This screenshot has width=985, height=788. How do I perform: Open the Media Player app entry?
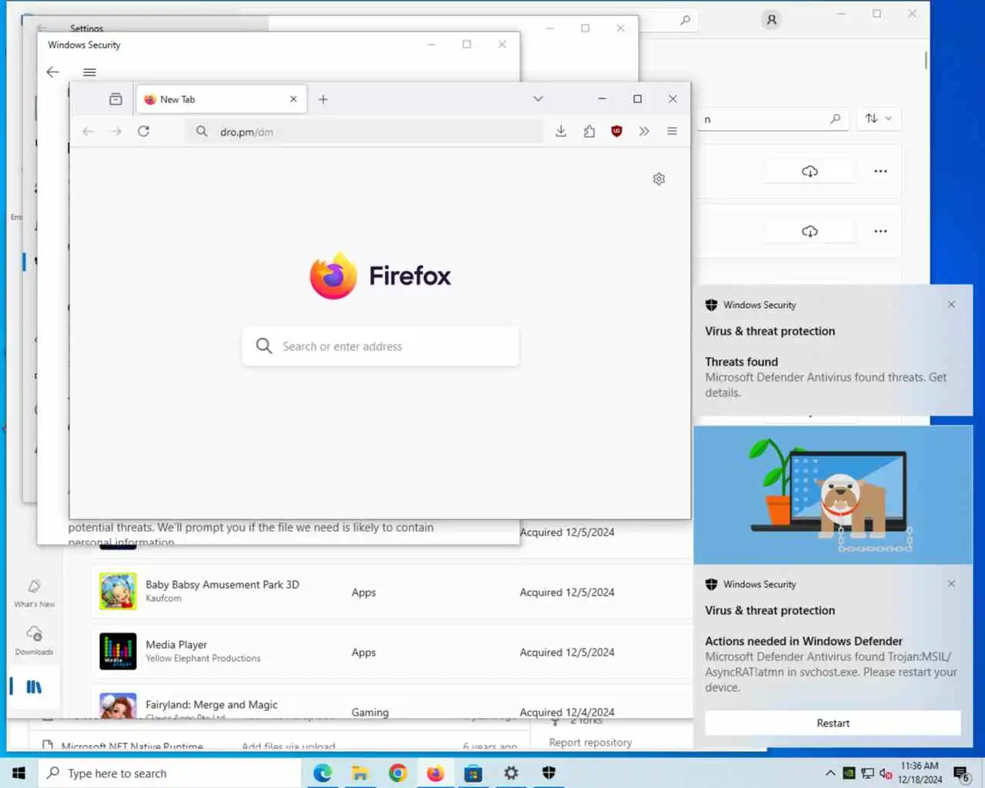pyautogui.click(x=392, y=652)
